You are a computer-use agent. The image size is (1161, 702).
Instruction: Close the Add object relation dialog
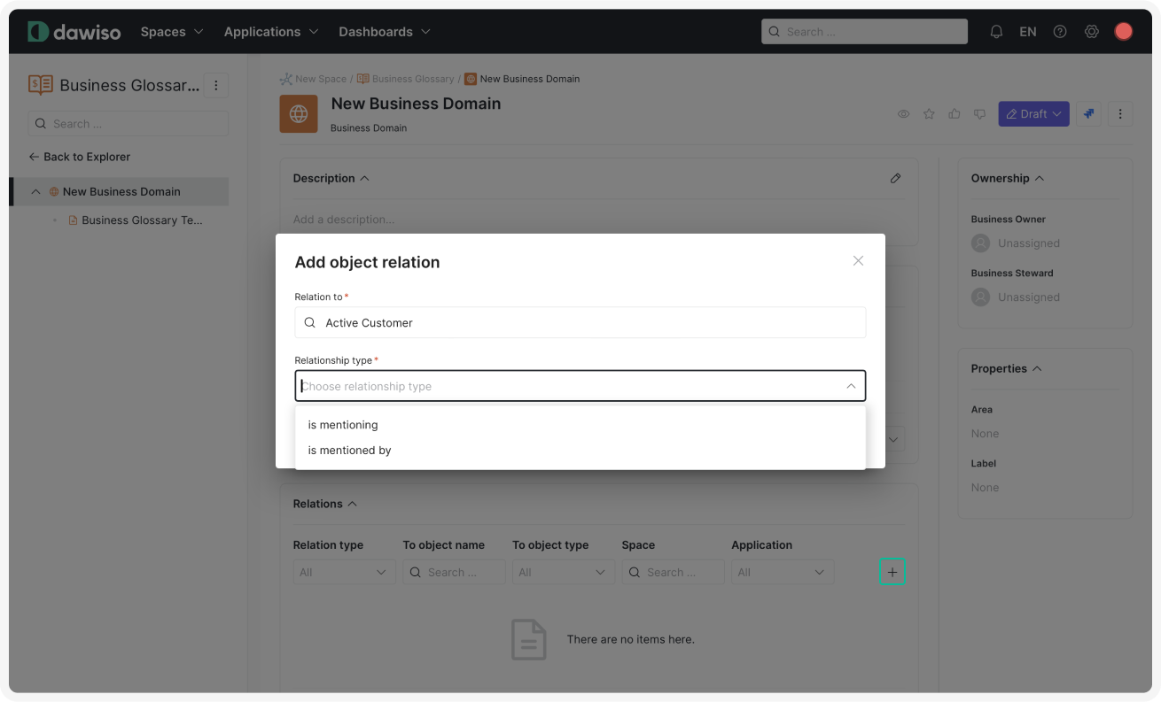(x=857, y=261)
